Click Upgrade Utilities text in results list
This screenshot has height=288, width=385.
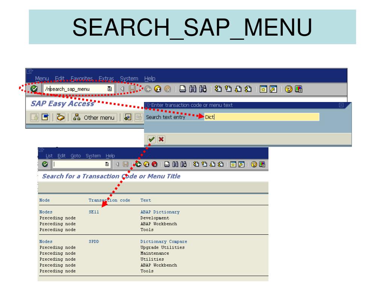[x=162, y=247]
